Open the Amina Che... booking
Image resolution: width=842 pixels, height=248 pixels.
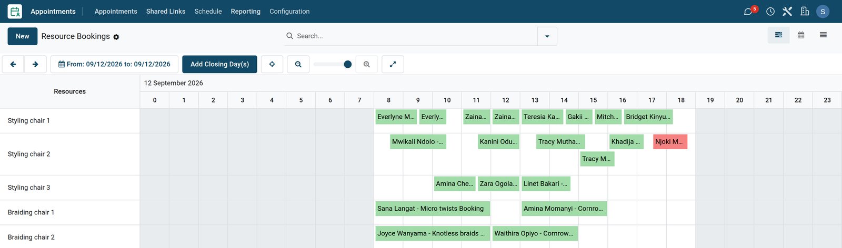[x=455, y=184]
